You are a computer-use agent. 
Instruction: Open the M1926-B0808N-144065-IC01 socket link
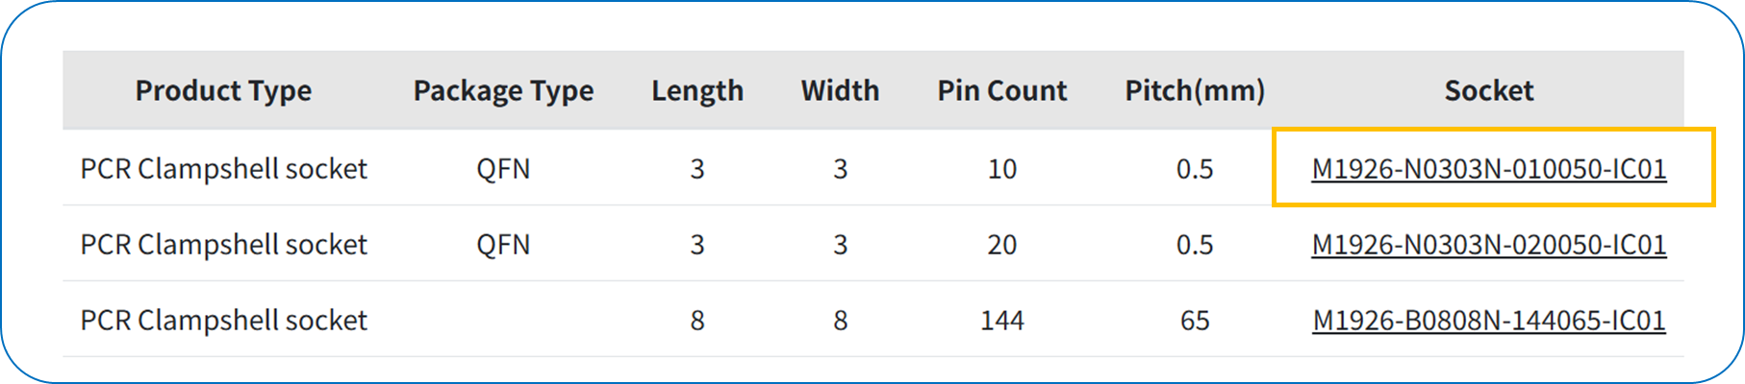tap(1488, 321)
